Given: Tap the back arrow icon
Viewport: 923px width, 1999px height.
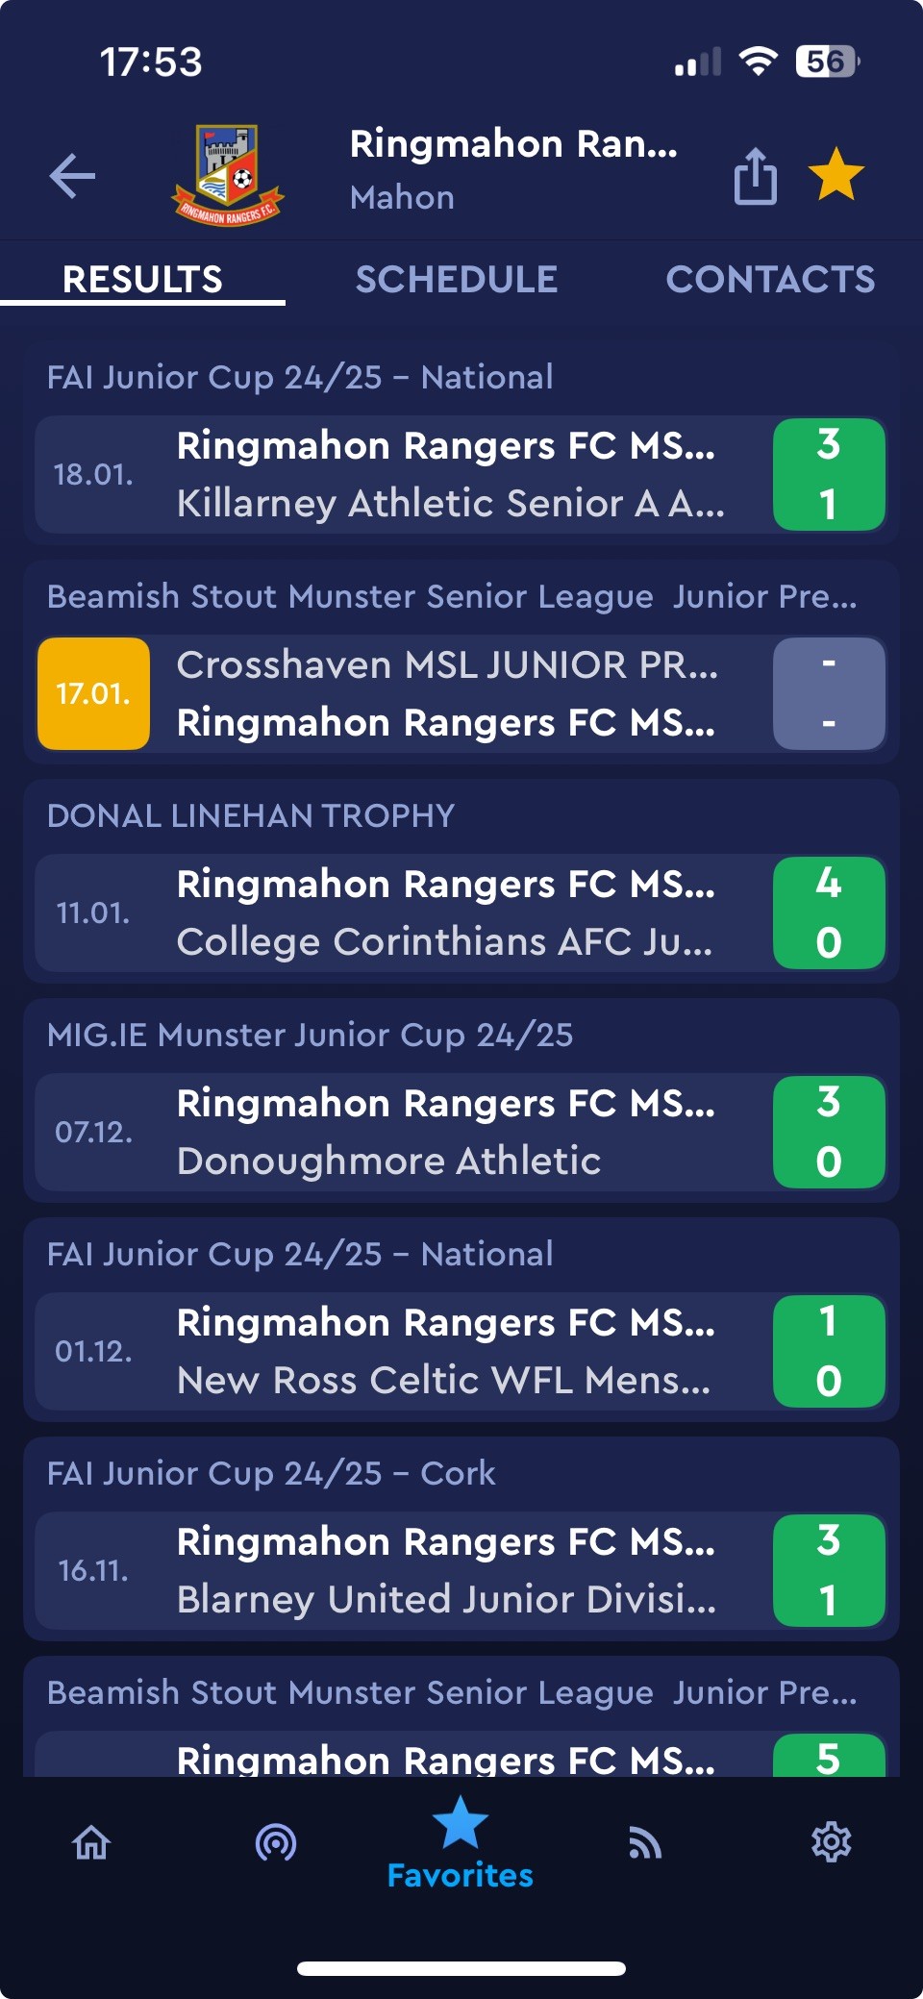Looking at the screenshot, I should point(73,176).
